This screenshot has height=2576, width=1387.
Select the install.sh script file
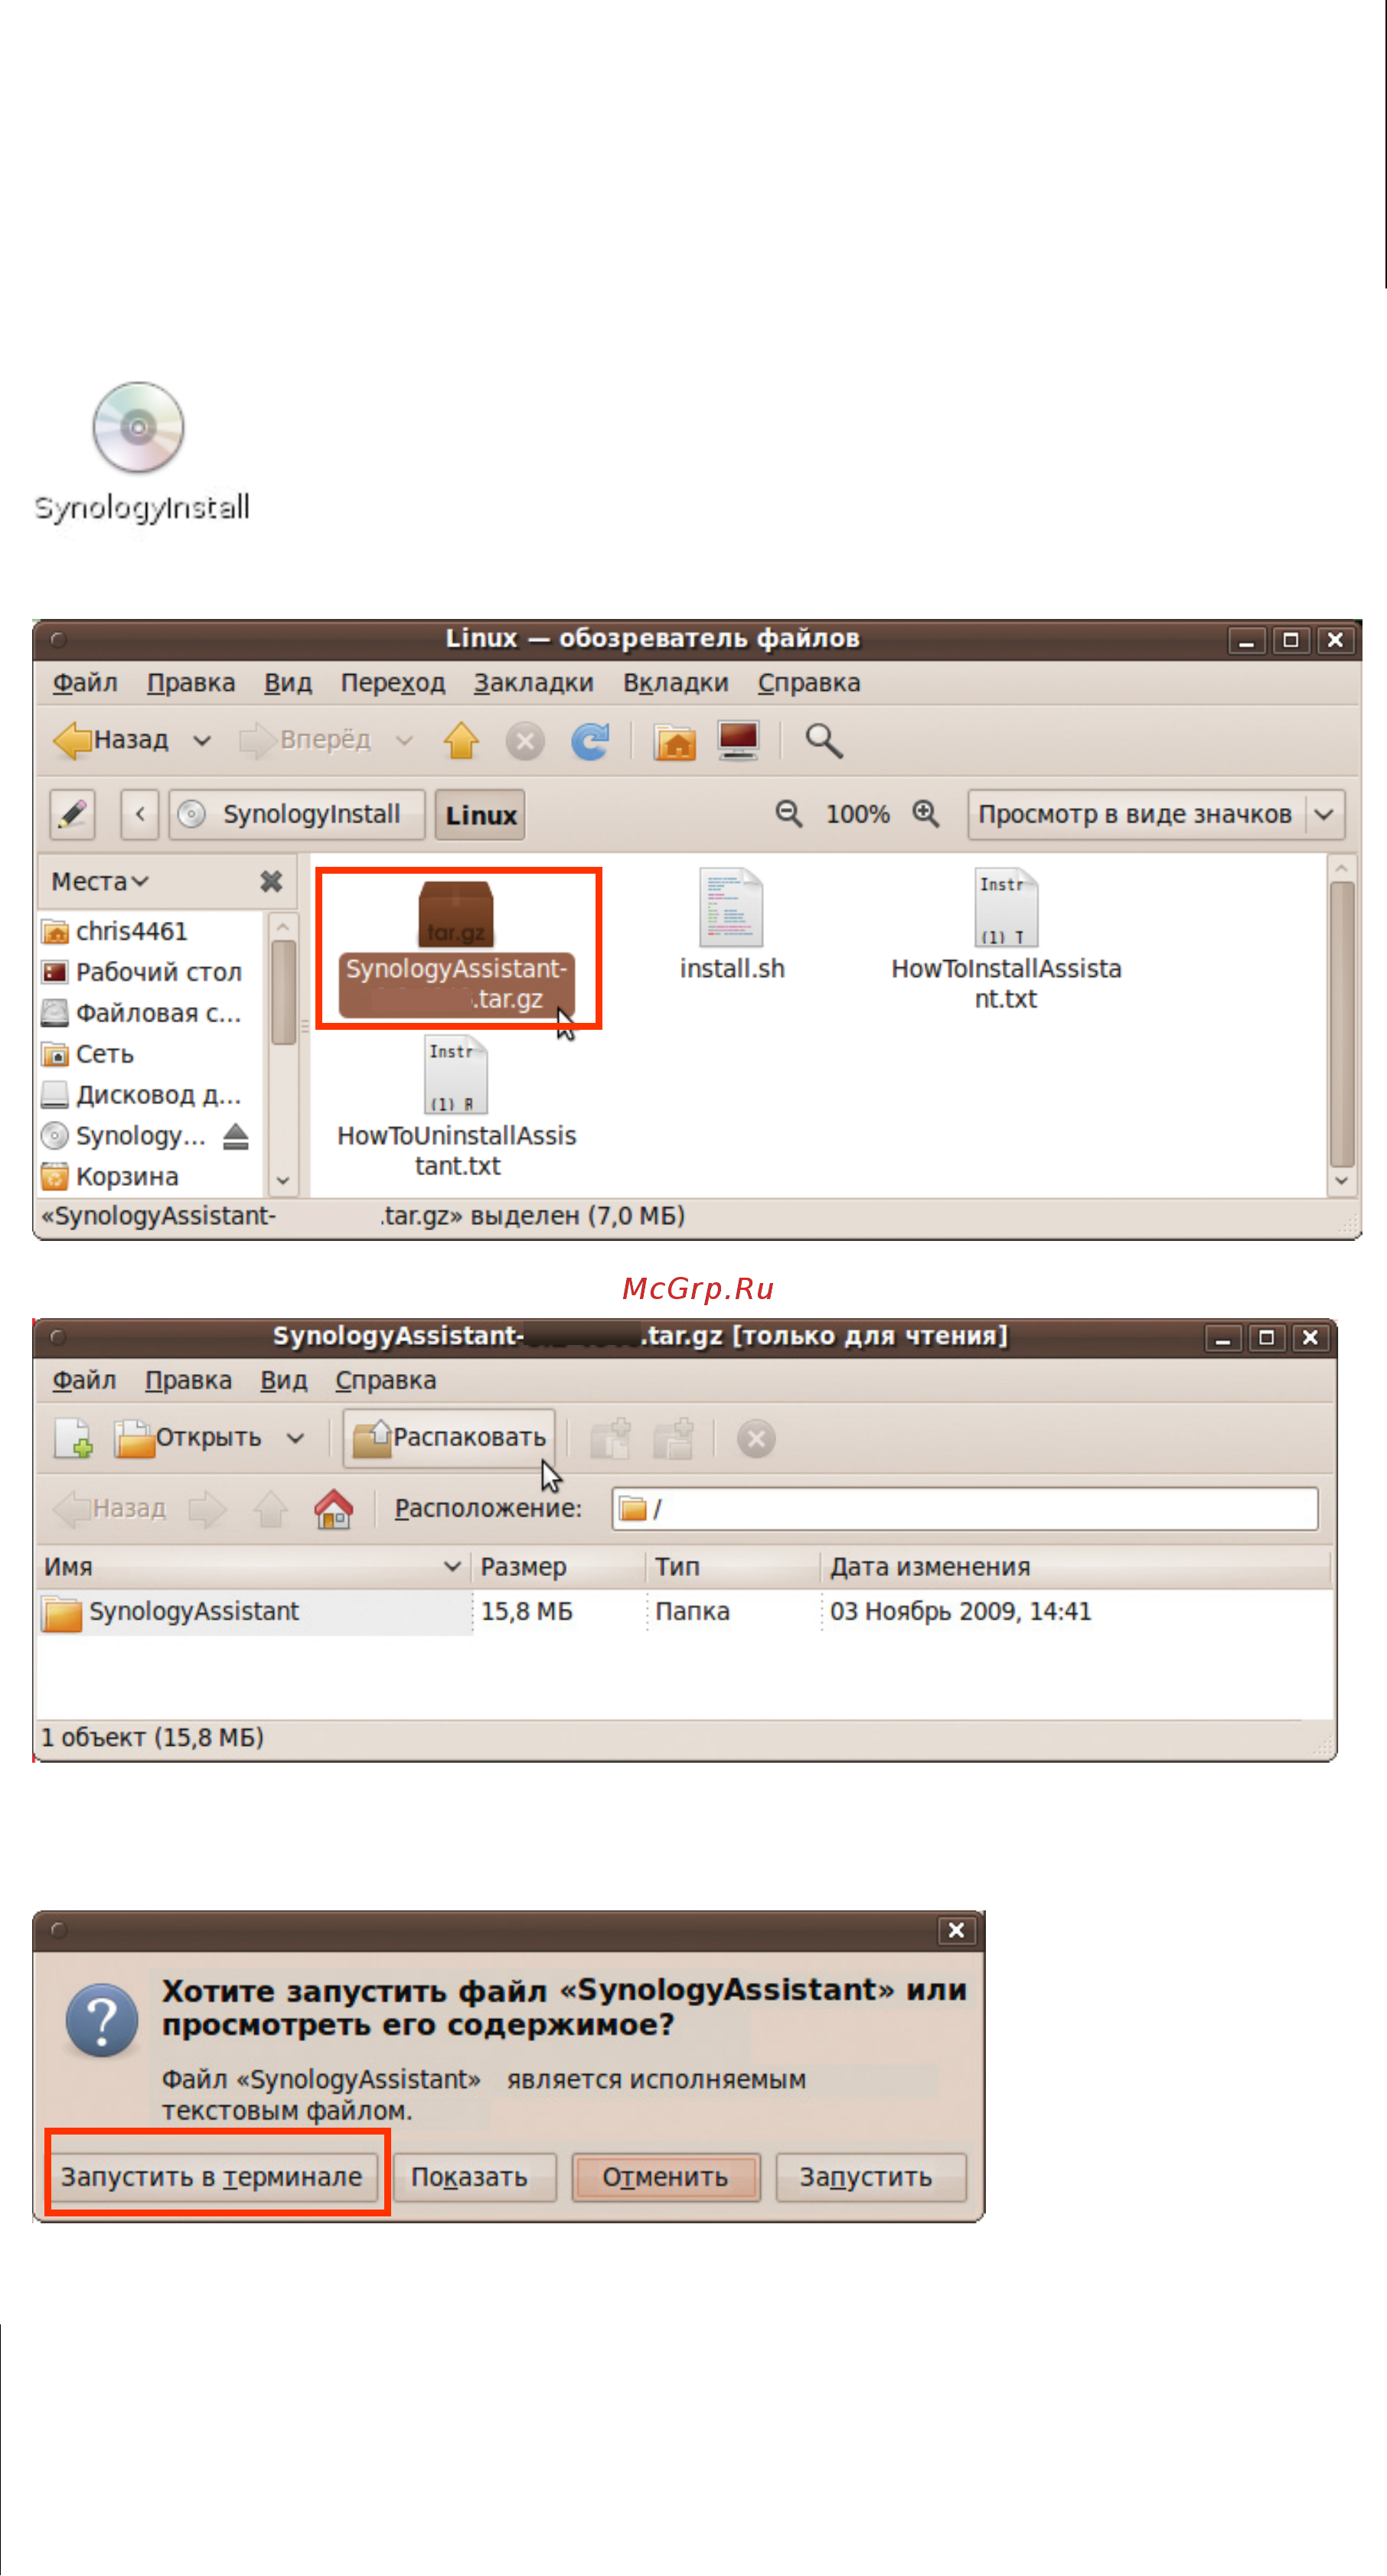732,925
